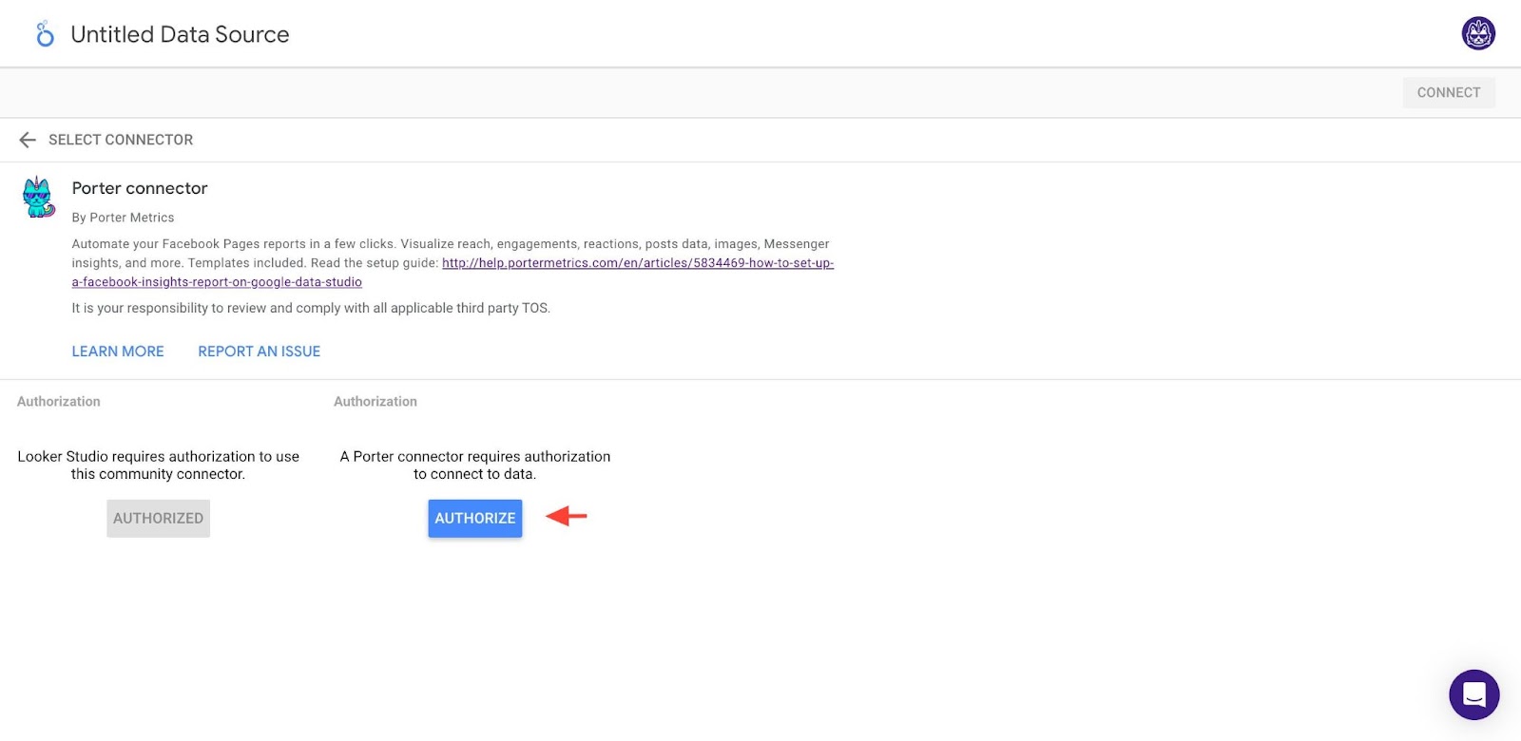Open the chat support bubble icon
Screen dimensions: 1521x741
1474,694
